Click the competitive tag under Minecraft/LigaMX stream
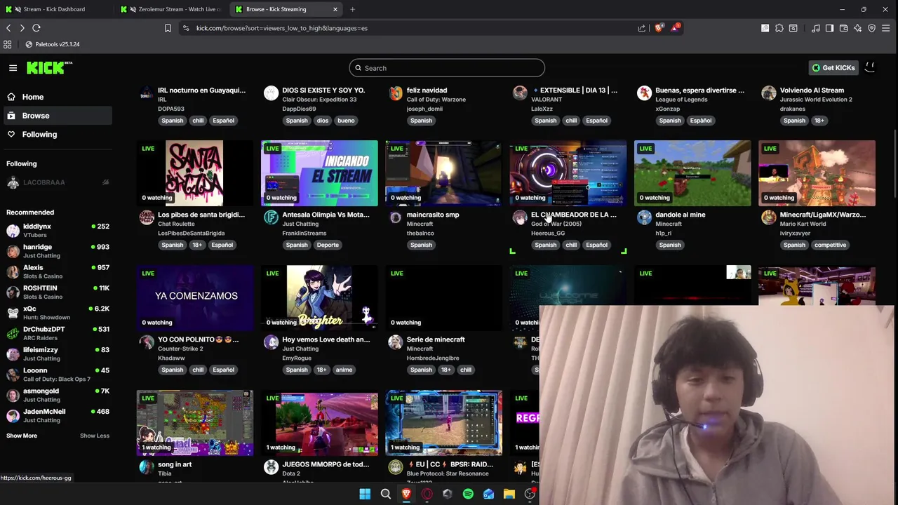Image resolution: width=898 pixels, height=505 pixels. (830, 245)
